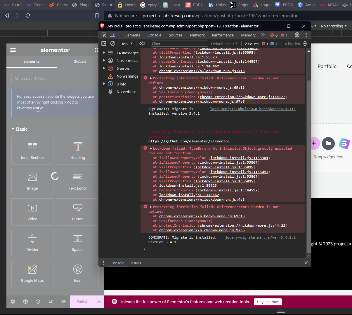Toggle the device toolbar in DevTools

coord(113,35)
